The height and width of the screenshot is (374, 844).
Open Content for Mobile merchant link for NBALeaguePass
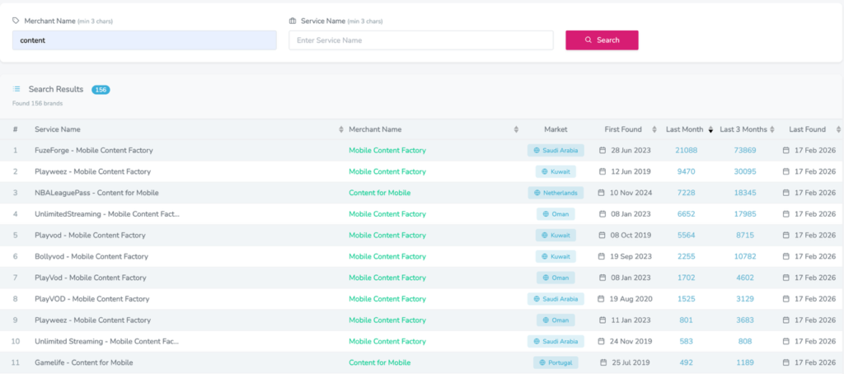tap(379, 193)
